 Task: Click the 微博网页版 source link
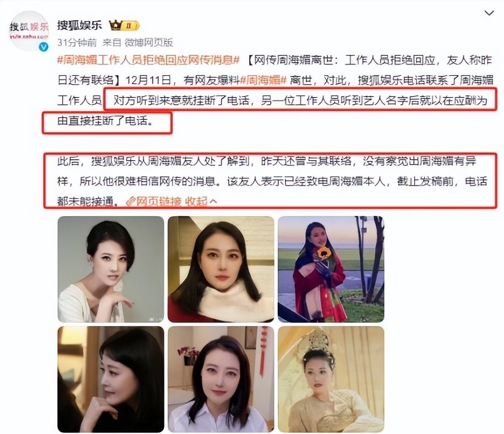tap(149, 43)
